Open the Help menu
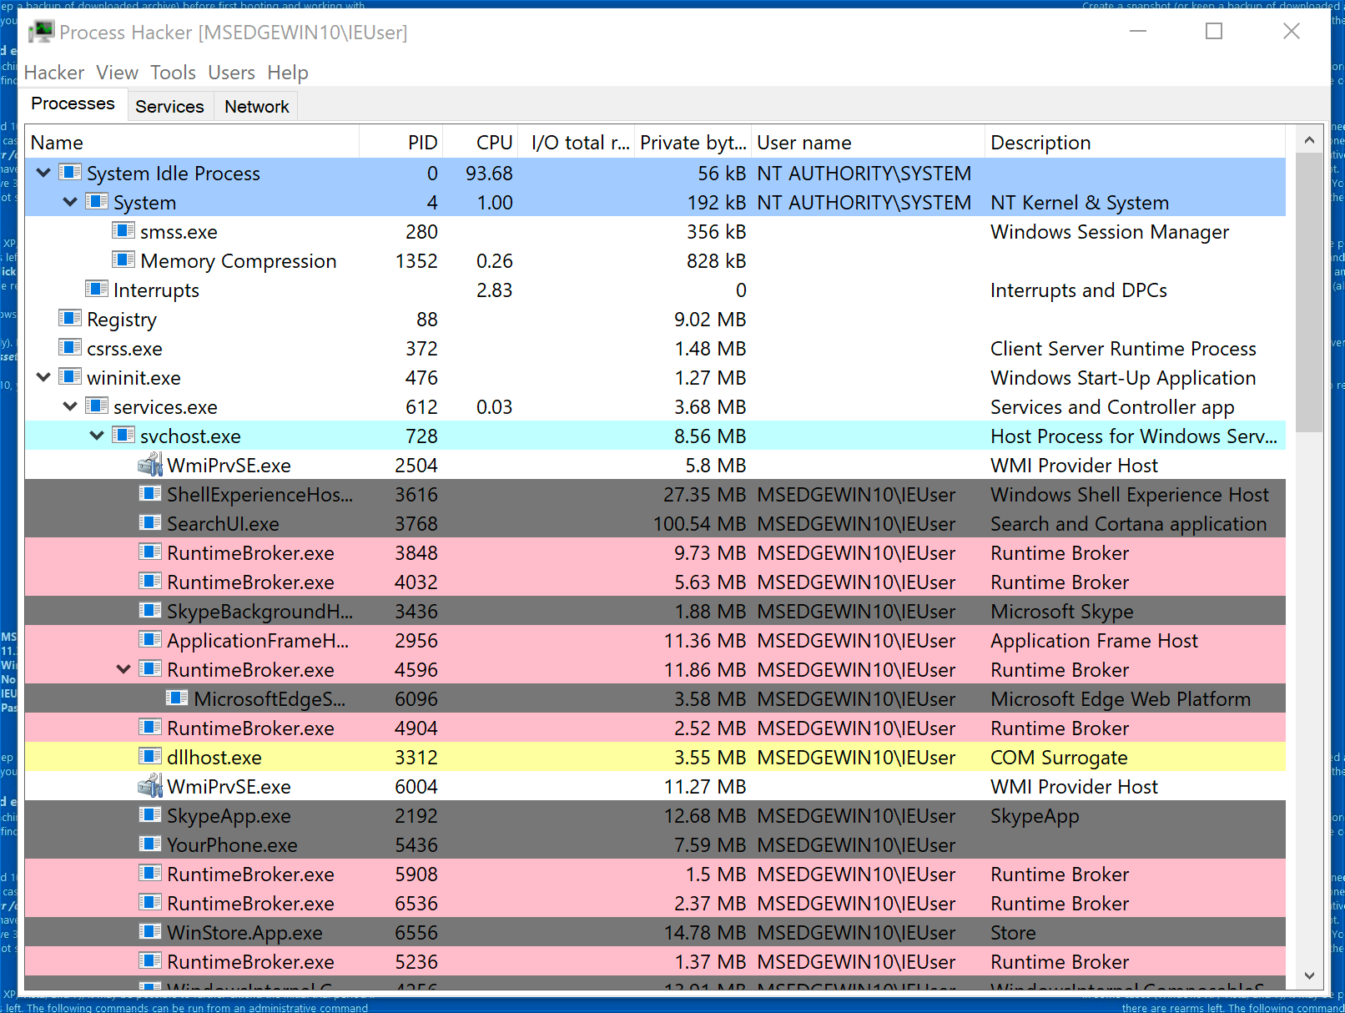Viewport: 1345px width, 1013px height. [288, 73]
